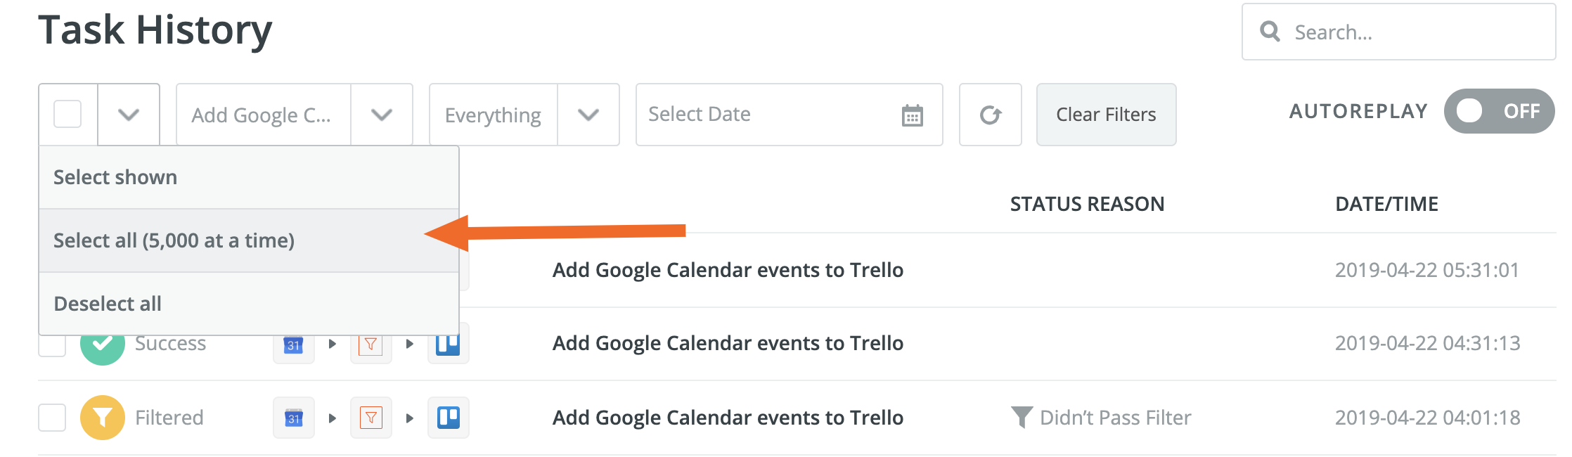This screenshot has width=1572, height=457.
Task: Collapse the selection chevron next to master checkbox
Action: (129, 115)
